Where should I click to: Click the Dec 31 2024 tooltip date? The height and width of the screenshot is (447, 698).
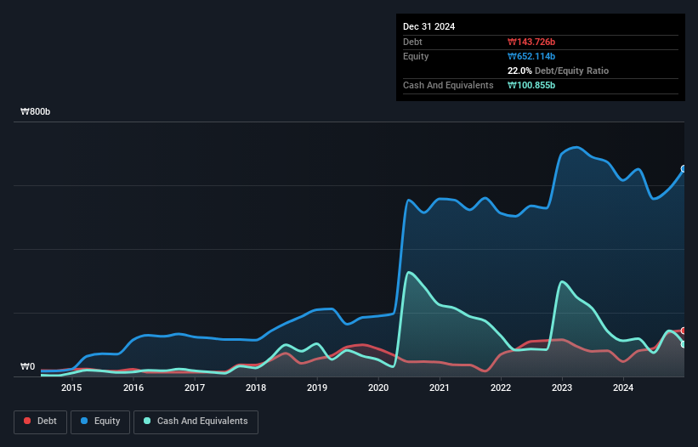click(428, 26)
